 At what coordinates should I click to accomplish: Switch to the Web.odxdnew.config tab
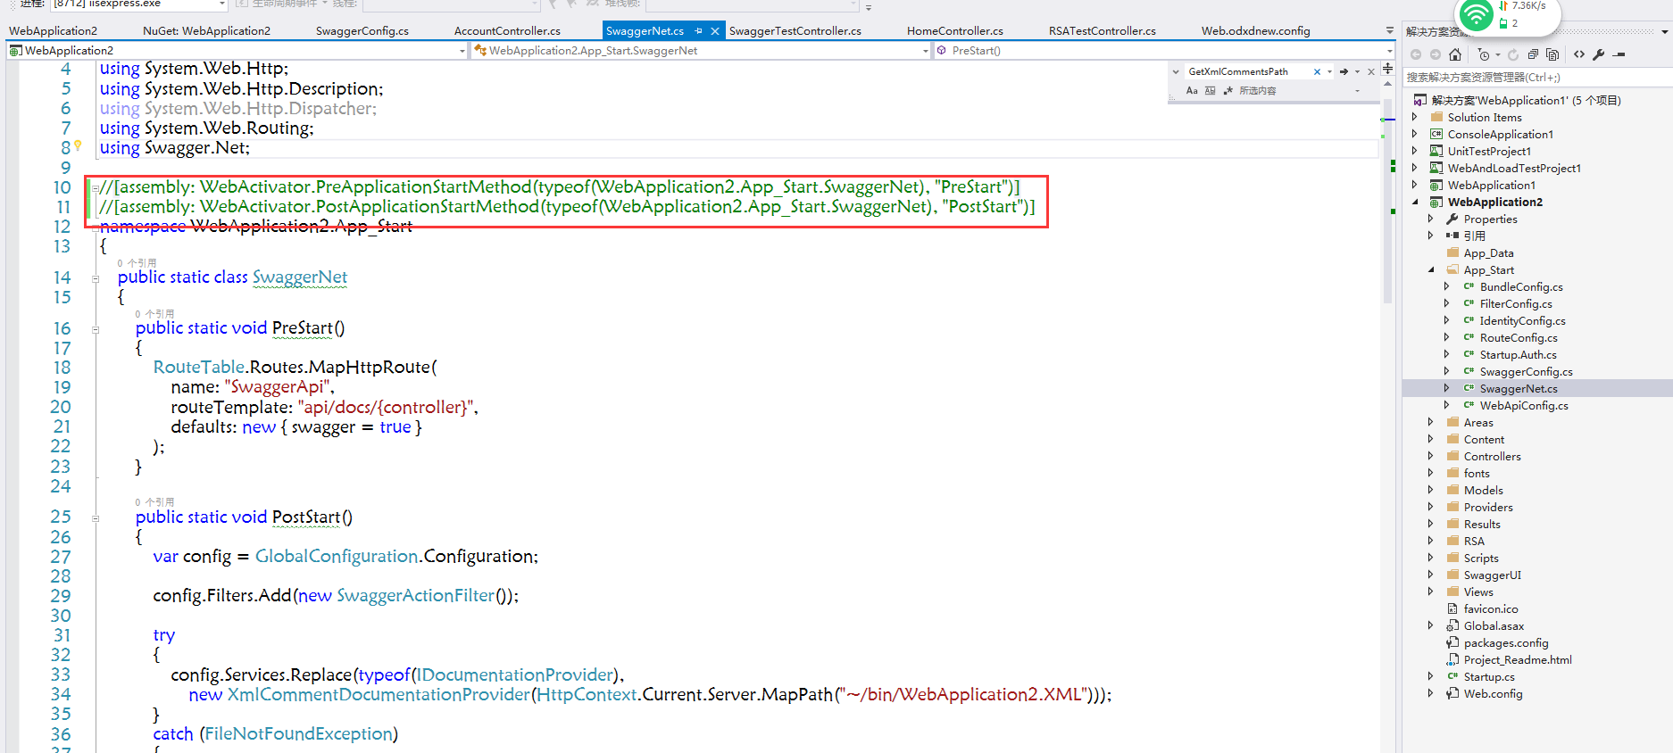1255,30
